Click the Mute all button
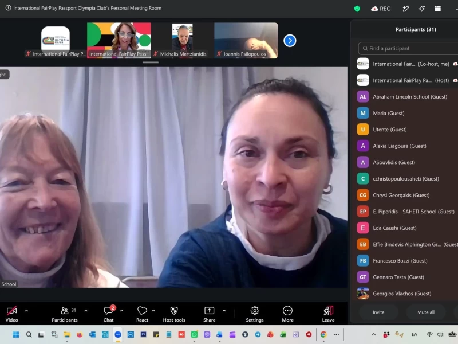The height and width of the screenshot is (344, 458). 426,312
